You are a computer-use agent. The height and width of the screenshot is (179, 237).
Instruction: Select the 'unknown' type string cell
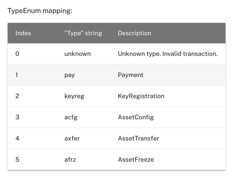pyautogui.click(x=77, y=54)
